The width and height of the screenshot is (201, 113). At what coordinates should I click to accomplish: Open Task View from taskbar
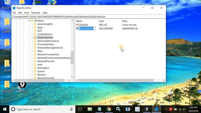[x=80, y=109]
